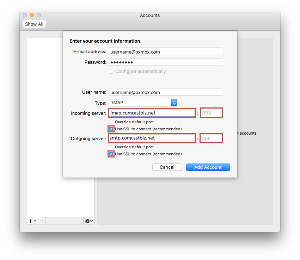This screenshot has height=260, width=300.
Task: Click the minus remove account icon
Action: click(42, 221)
